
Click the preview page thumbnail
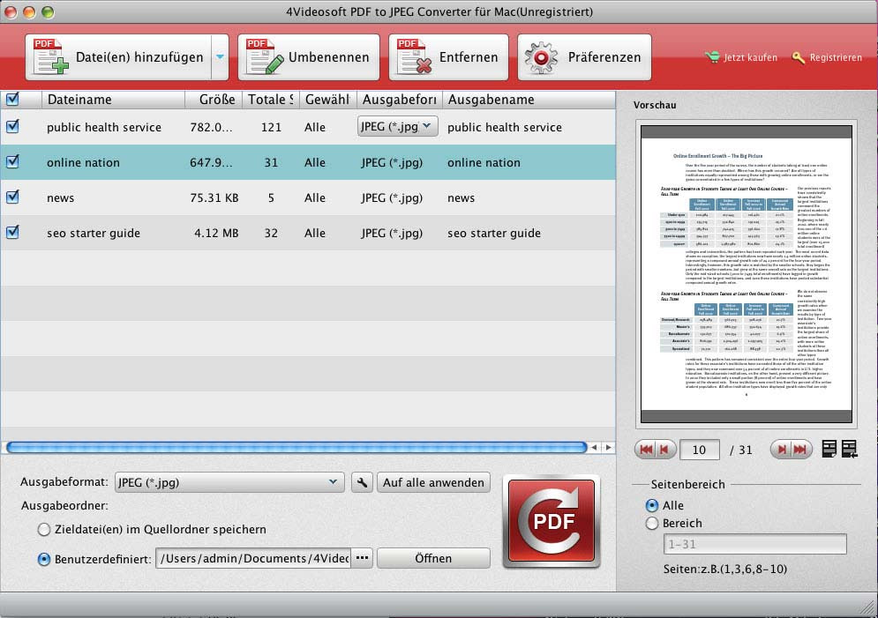pos(747,274)
